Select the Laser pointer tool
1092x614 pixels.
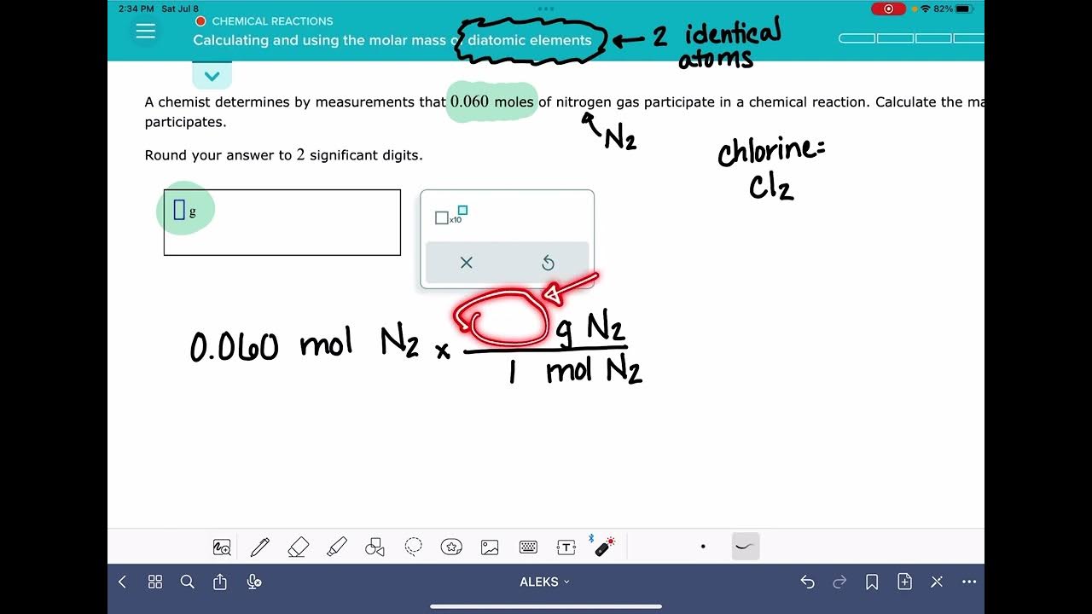[603, 546]
